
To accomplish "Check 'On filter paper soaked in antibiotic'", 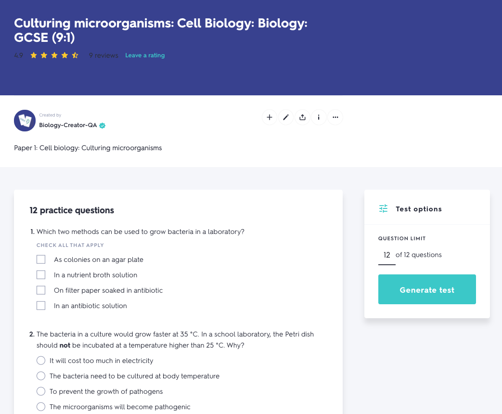I will [x=41, y=290].
